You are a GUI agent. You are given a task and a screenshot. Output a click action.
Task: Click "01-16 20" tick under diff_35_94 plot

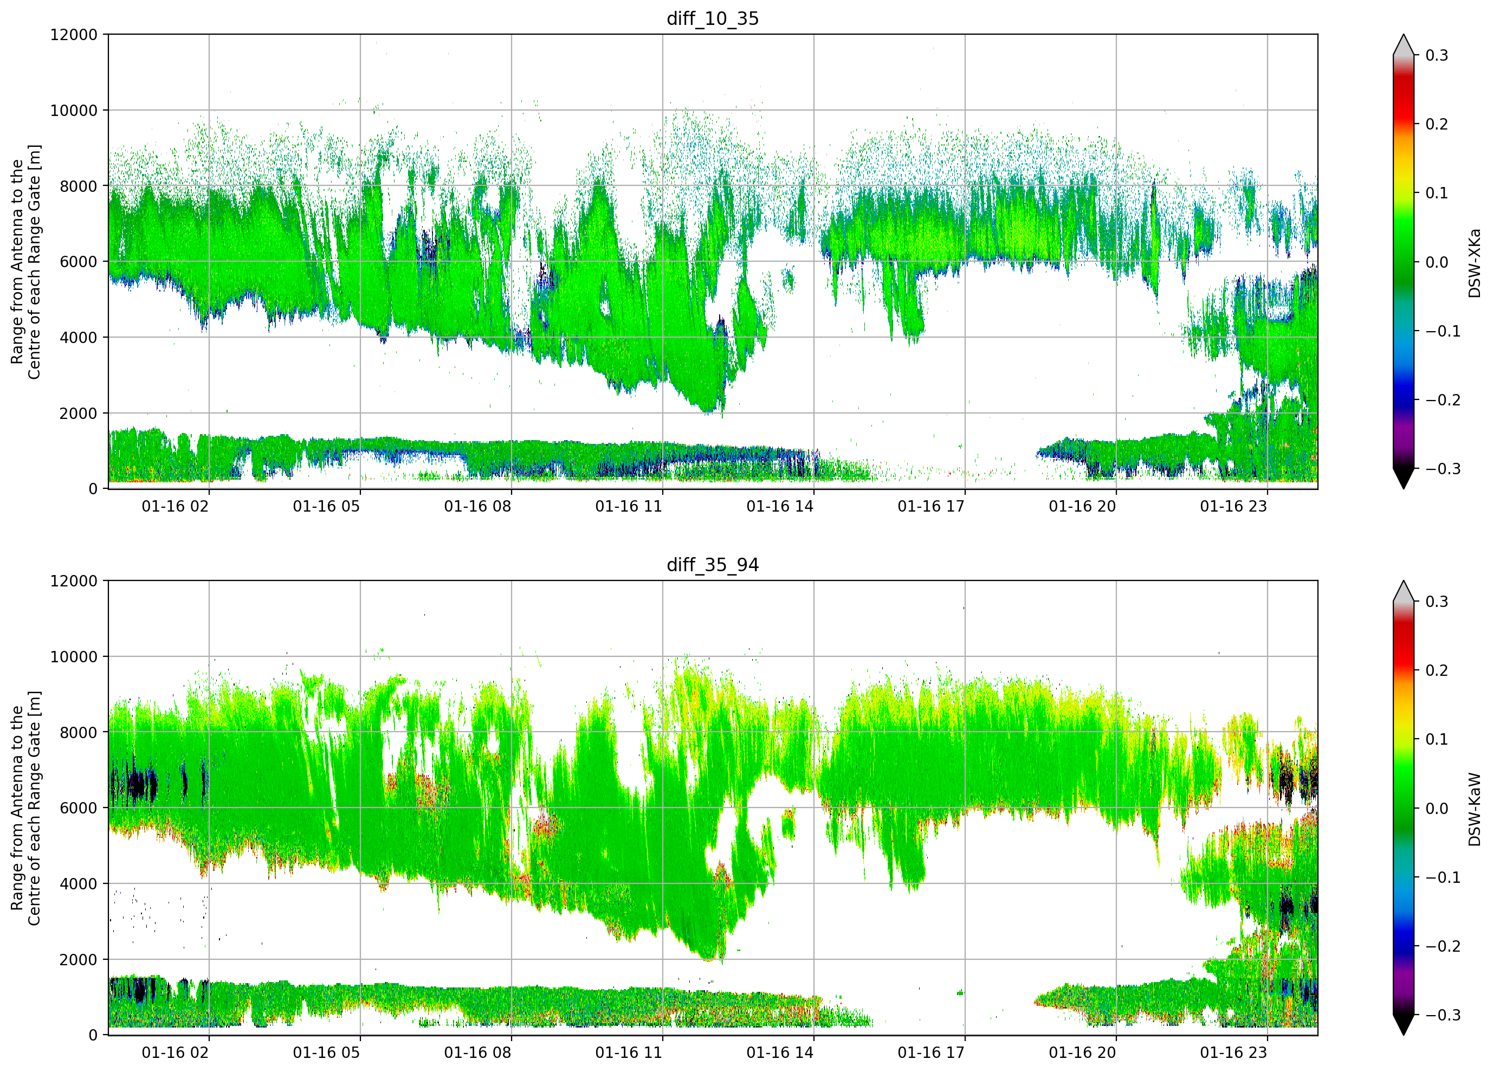pyautogui.click(x=1082, y=1053)
